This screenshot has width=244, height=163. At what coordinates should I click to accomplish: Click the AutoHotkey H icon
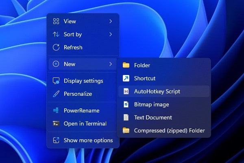tap(126, 91)
